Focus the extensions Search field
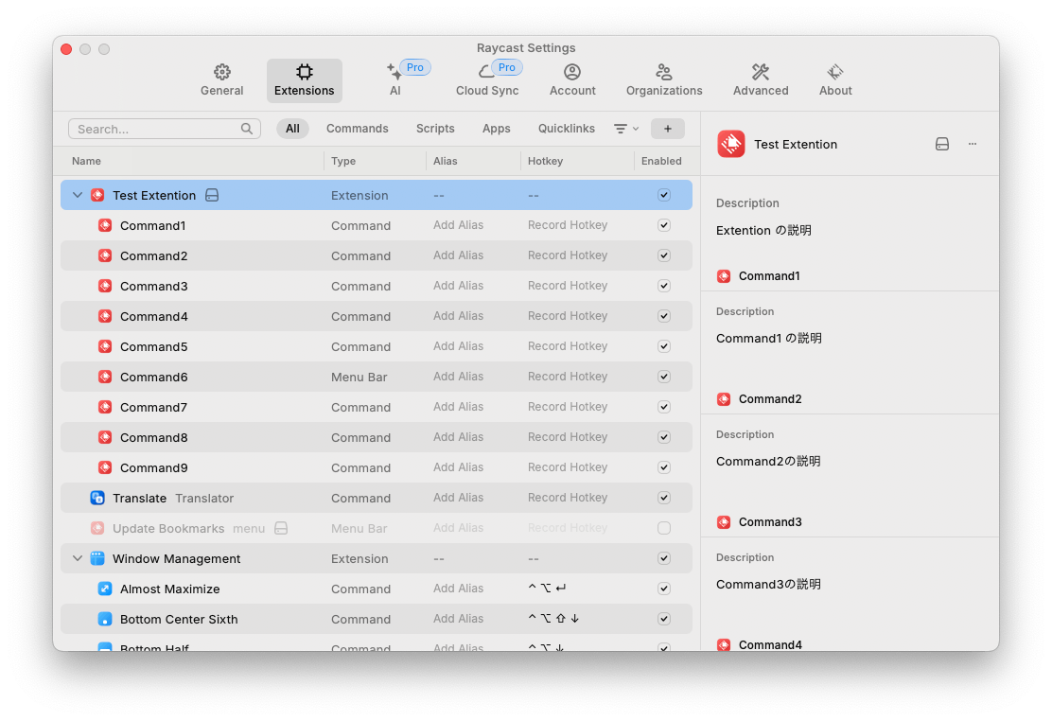Image resolution: width=1052 pixels, height=721 pixels. [x=165, y=129]
